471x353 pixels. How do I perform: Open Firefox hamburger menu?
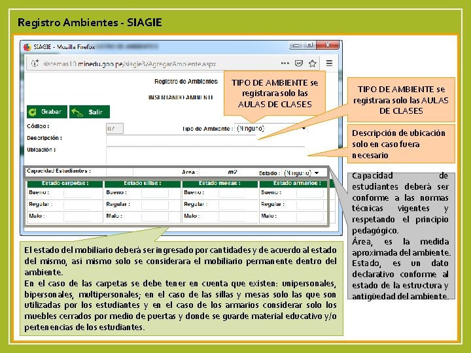(x=329, y=63)
